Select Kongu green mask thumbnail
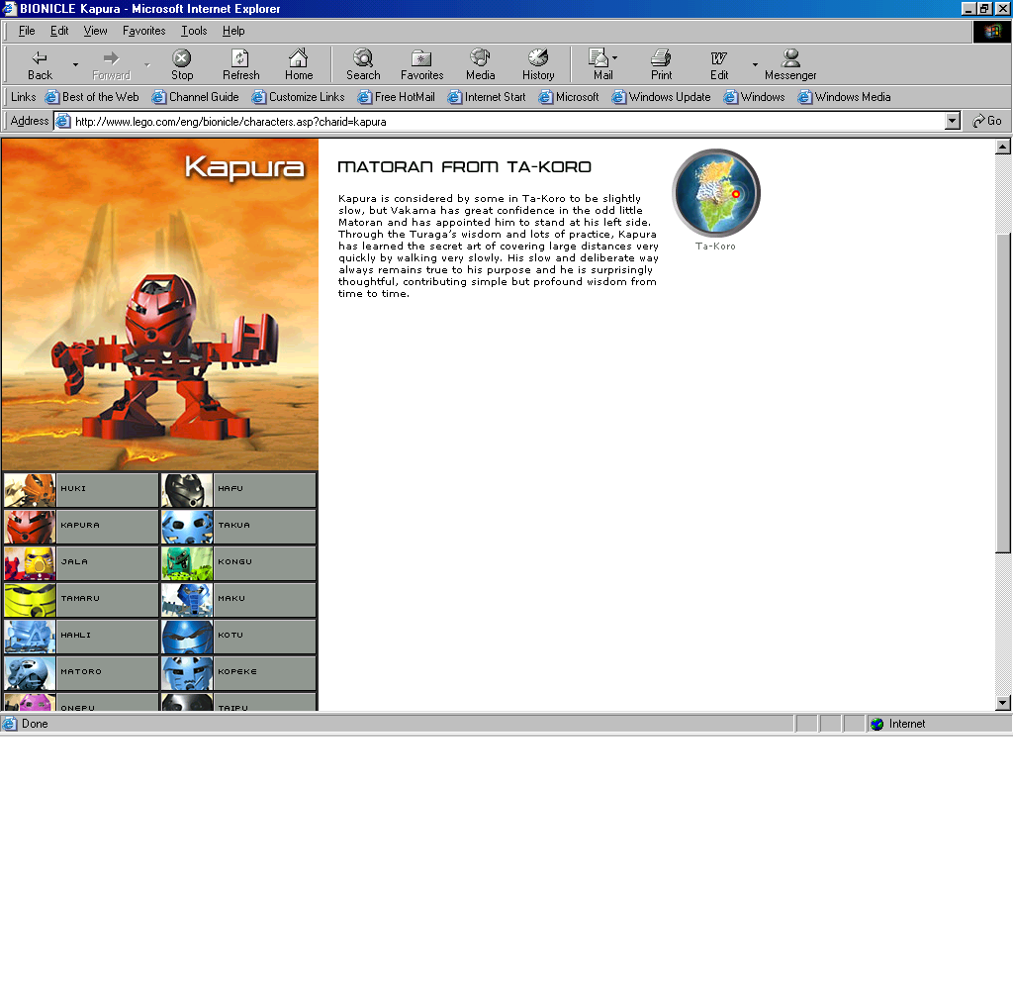The height and width of the screenshot is (990, 1013). pyautogui.click(x=187, y=563)
